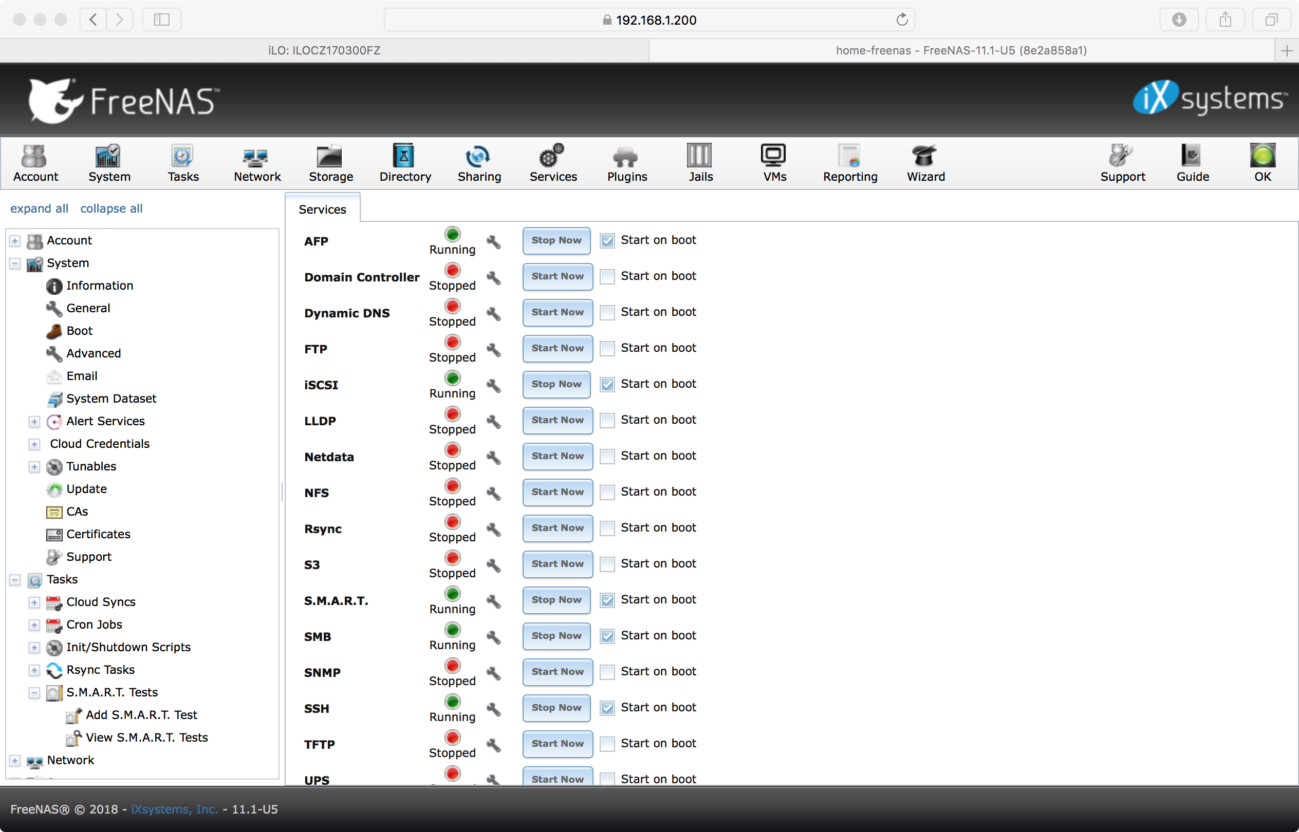
Task: Switch to the iLO browser tab
Action: [324, 50]
